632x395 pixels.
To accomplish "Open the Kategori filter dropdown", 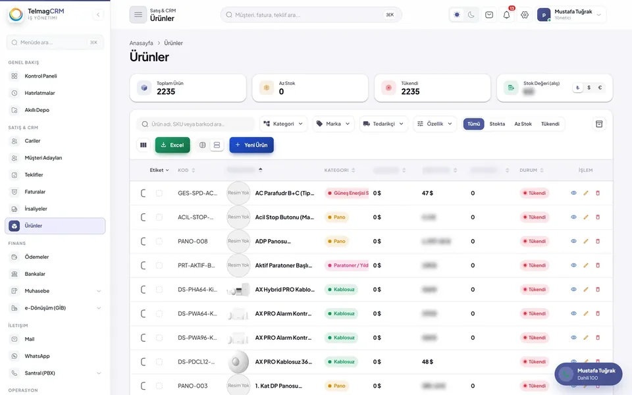I will tap(283, 124).
